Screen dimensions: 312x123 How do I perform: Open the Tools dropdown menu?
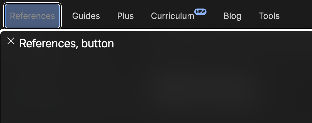(269, 16)
